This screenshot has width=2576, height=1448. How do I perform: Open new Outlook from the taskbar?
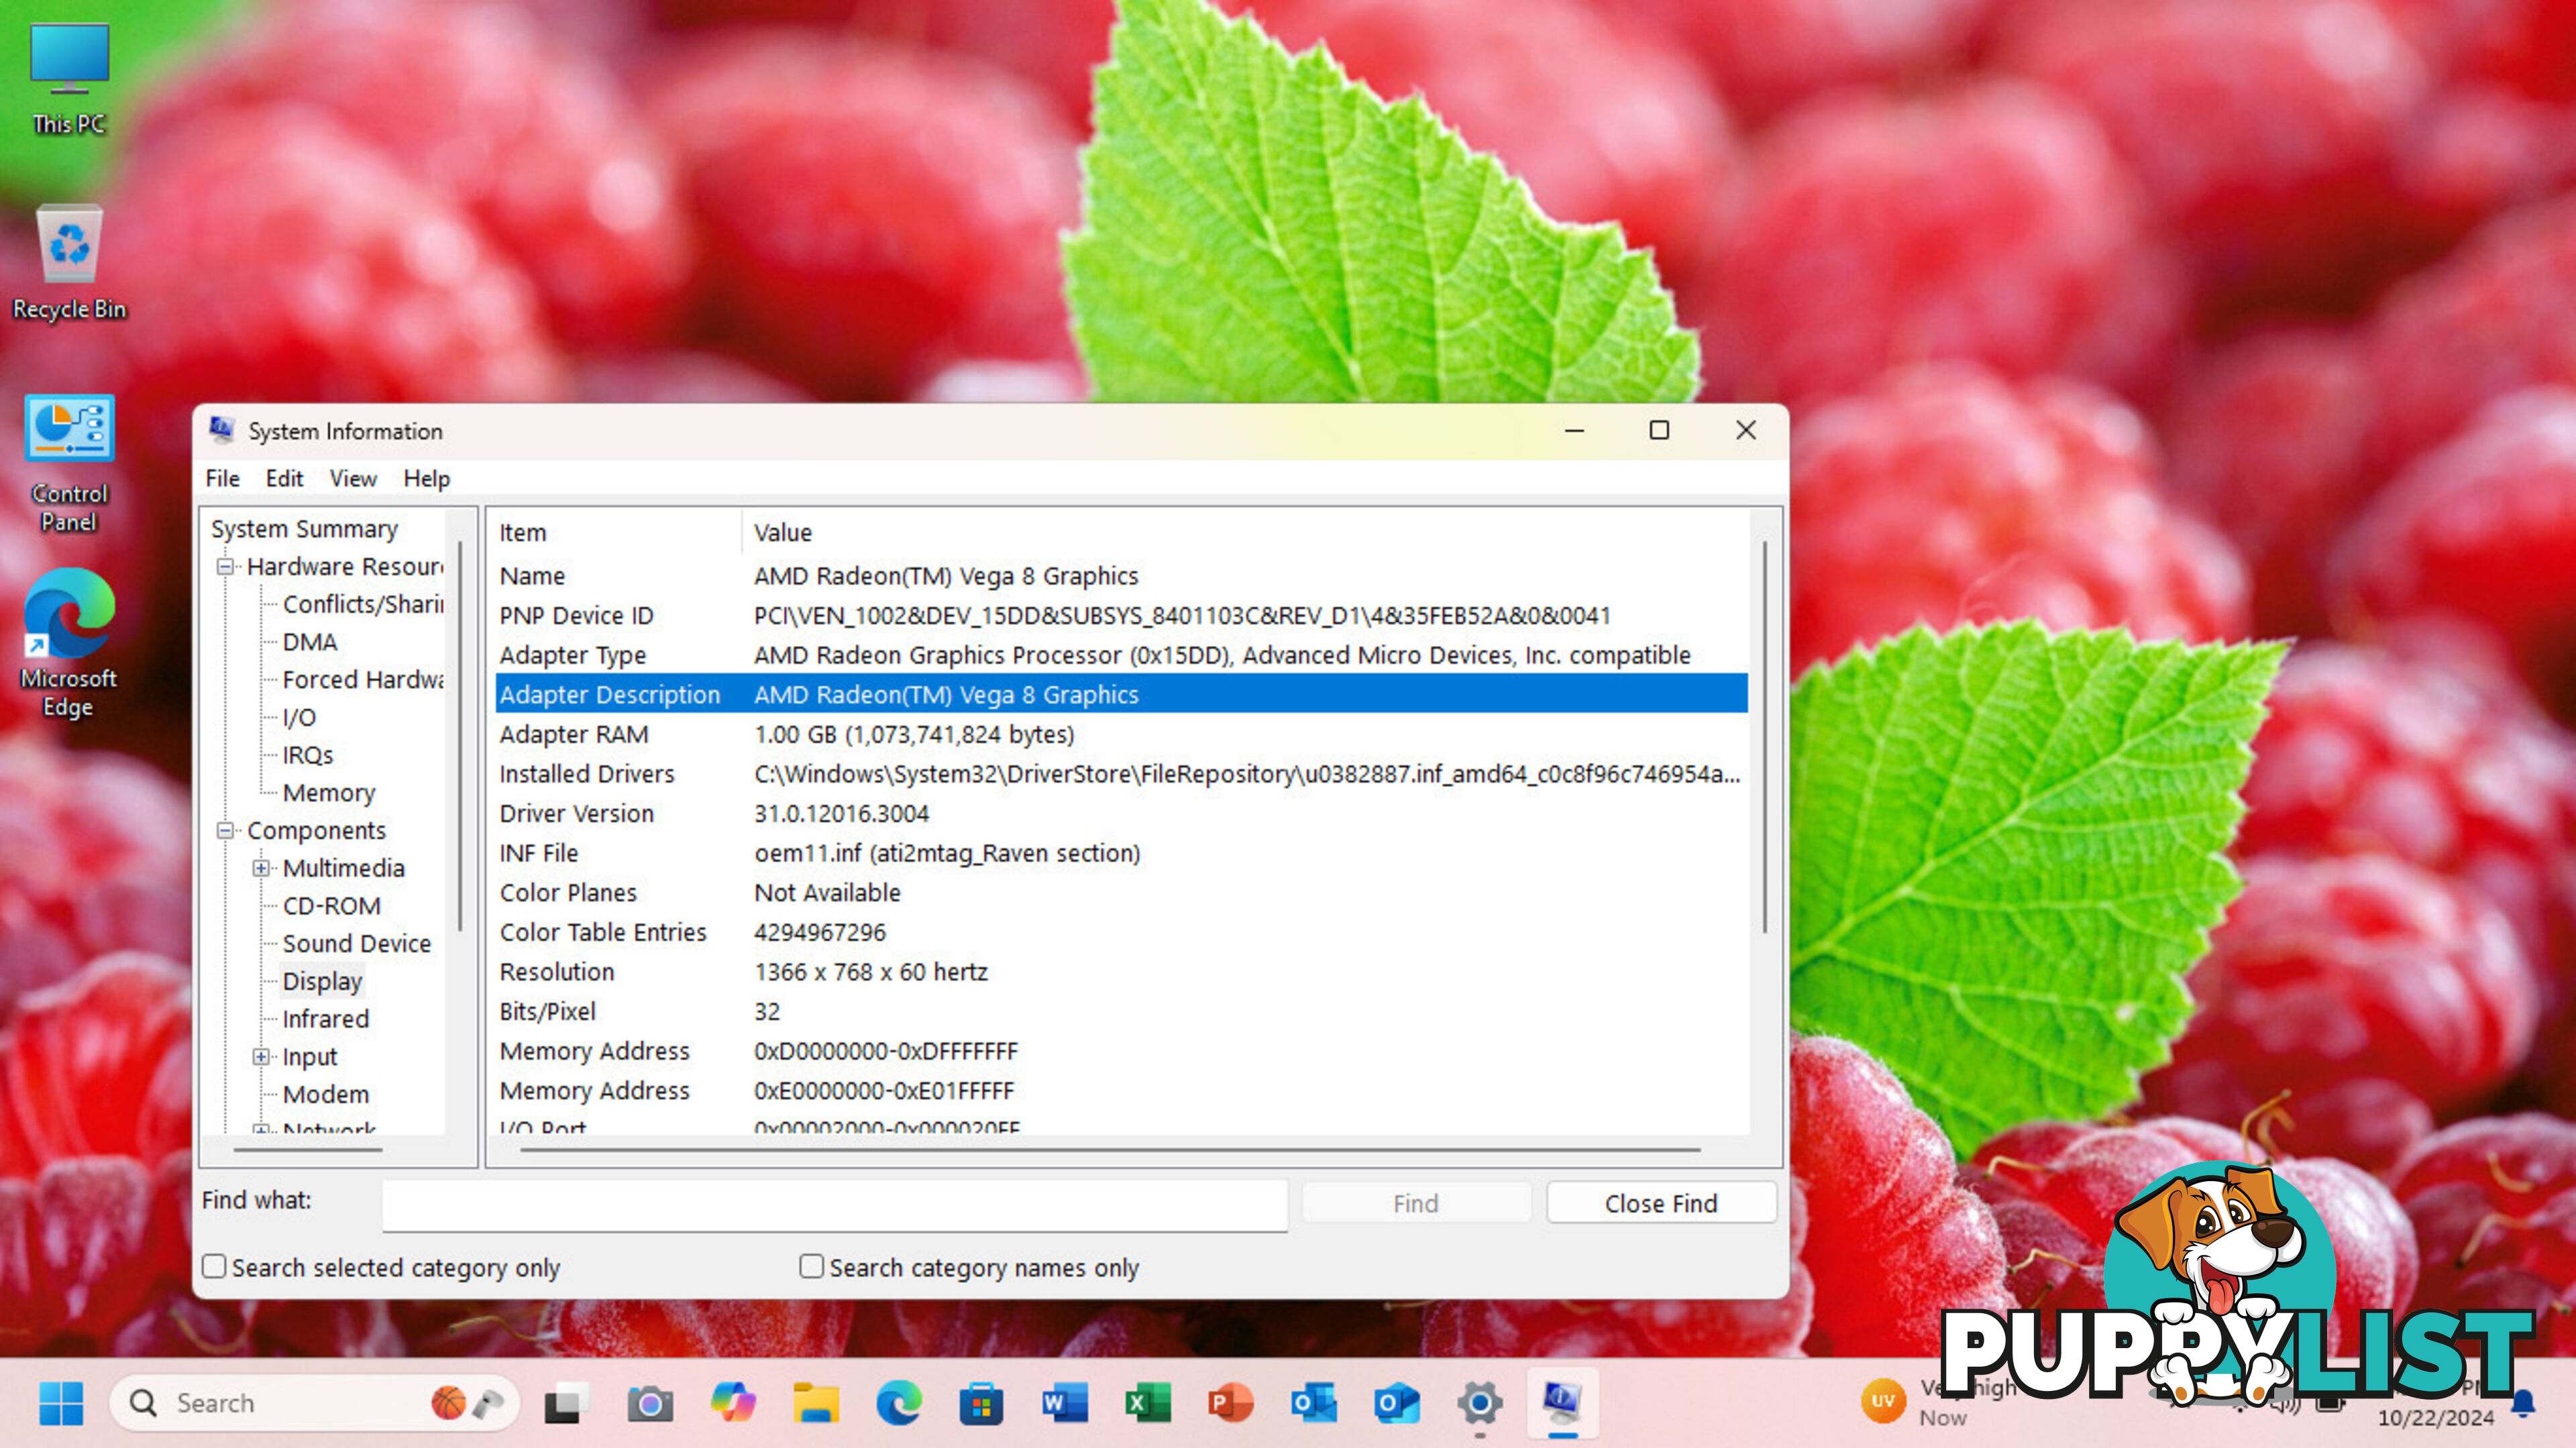coord(1397,1403)
